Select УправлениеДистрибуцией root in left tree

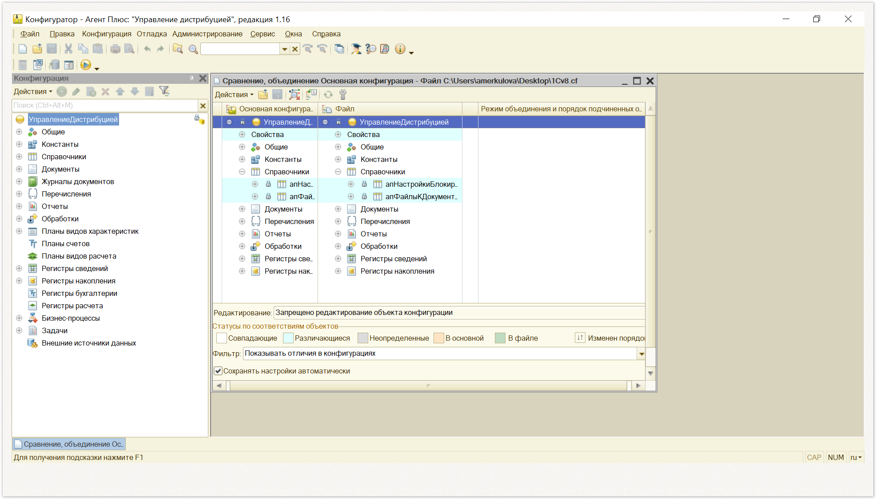pyautogui.click(x=73, y=119)
